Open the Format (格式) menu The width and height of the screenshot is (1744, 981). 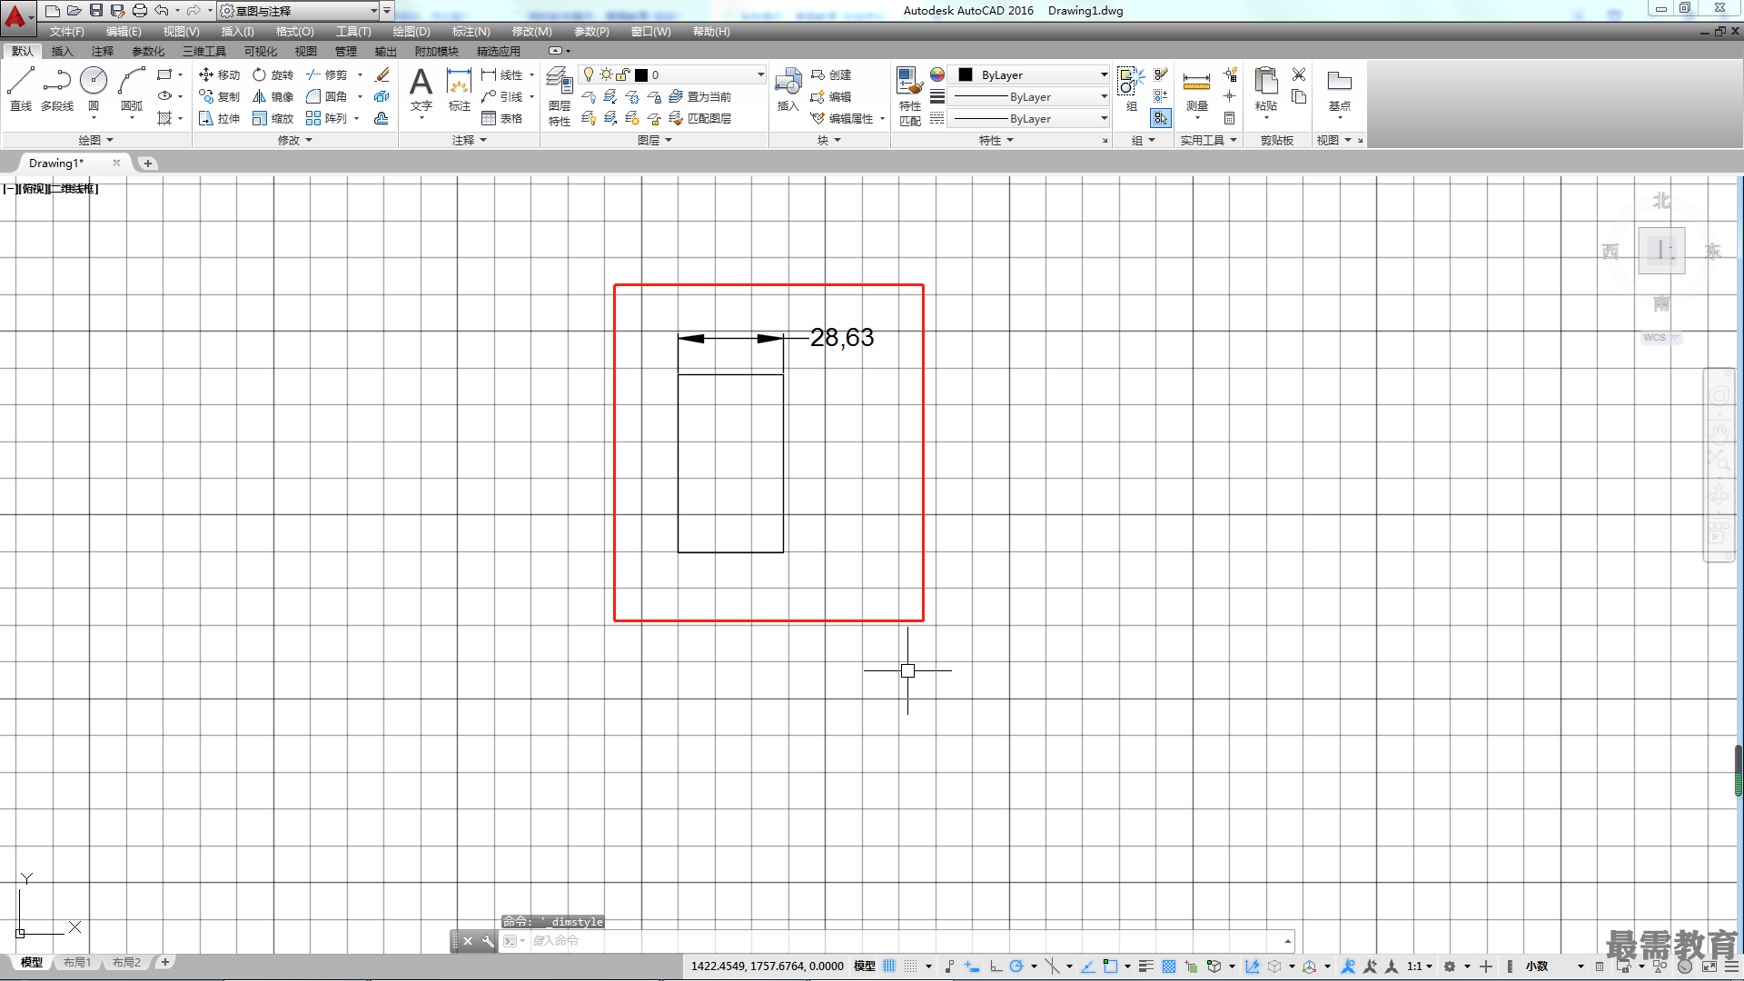[295, 31]
